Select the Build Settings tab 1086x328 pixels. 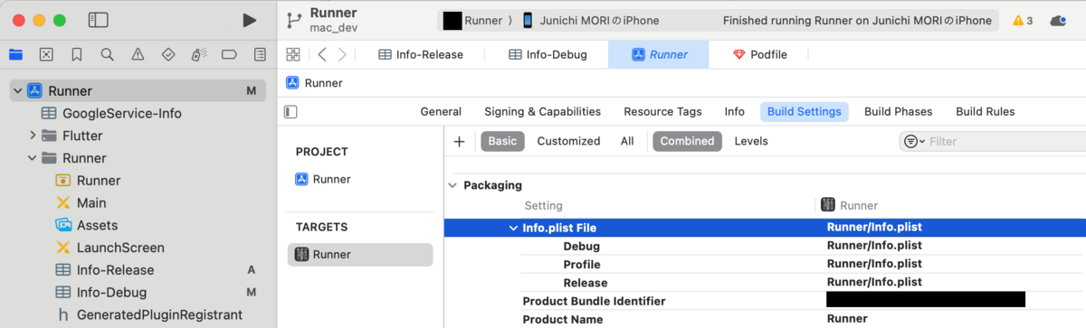click(805, 112)
